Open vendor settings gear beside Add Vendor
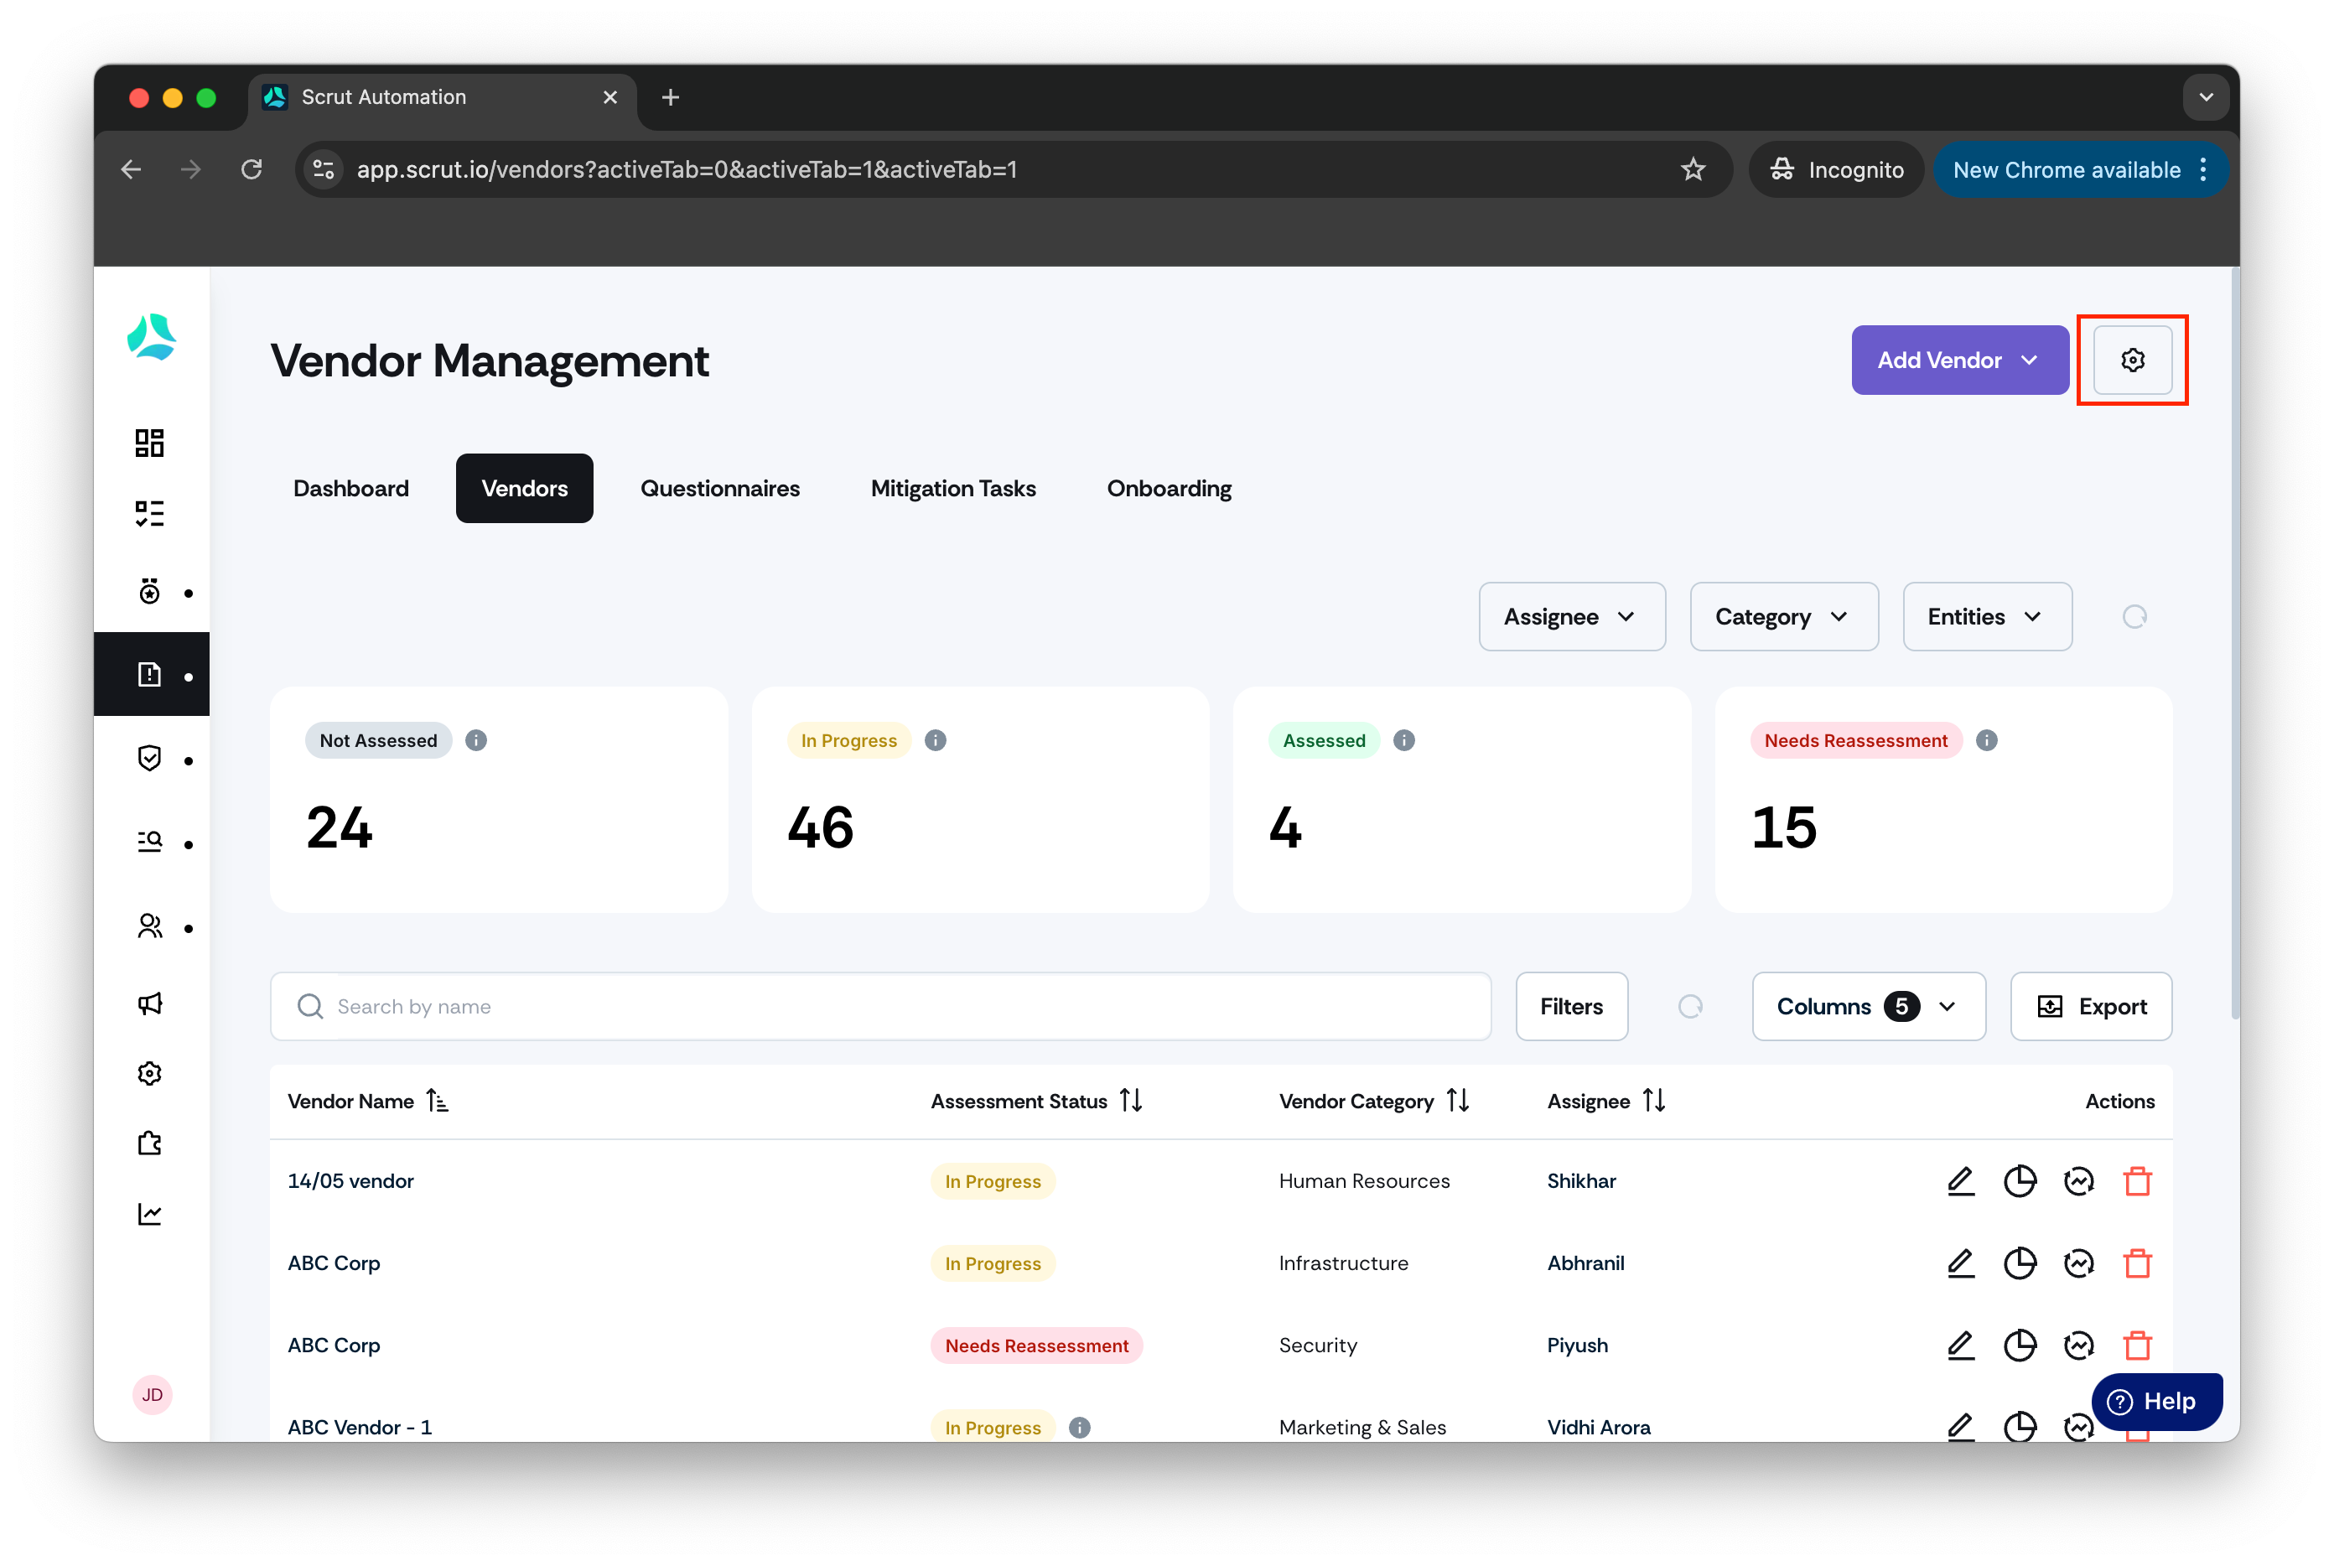The width and height of the screenshot is (2334, 1566). point(2131,360)
